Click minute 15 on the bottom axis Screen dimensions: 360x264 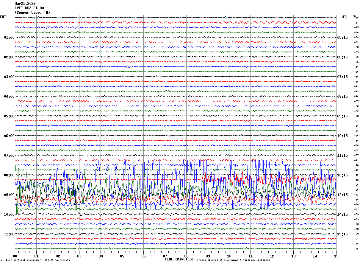pyautogui.click(x=336, y=256)
